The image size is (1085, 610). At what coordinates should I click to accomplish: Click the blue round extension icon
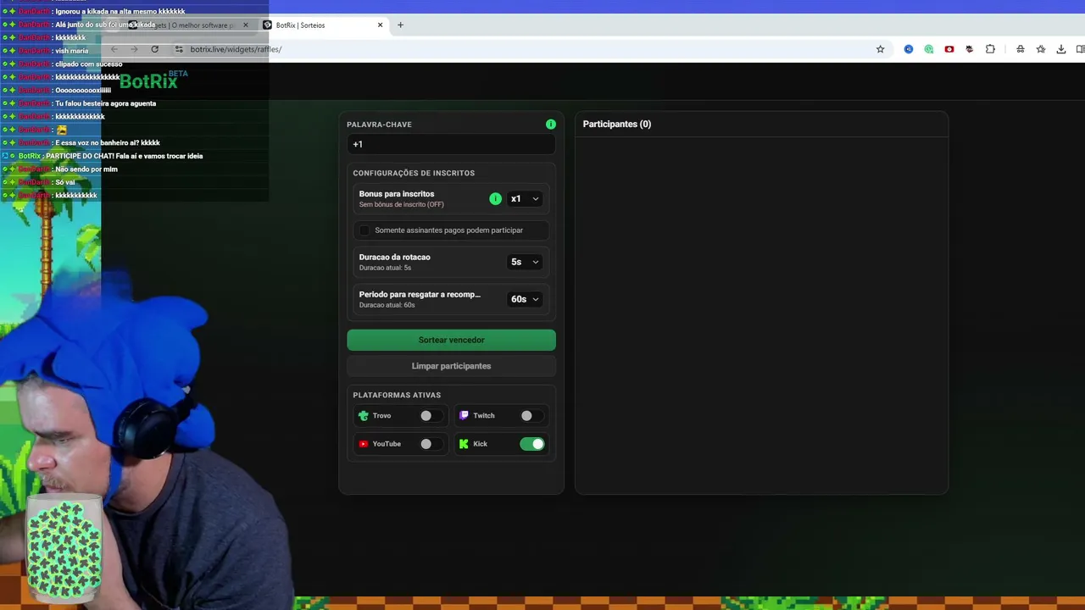point(909,49)
